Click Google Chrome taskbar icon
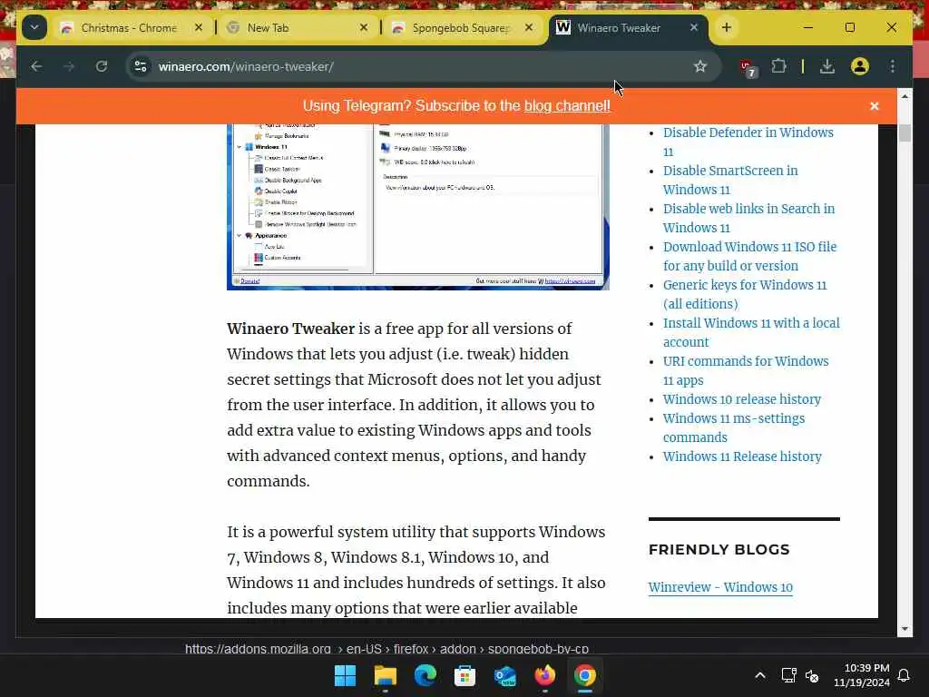 [x=585, y=675]
